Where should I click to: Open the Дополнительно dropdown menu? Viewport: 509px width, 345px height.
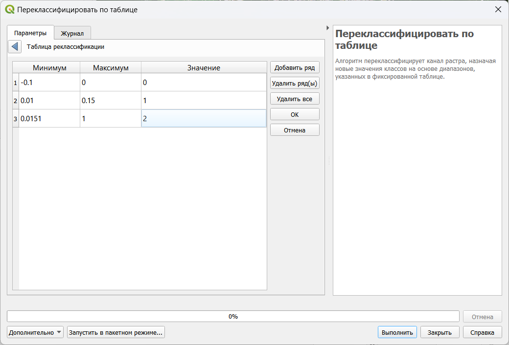35,332
